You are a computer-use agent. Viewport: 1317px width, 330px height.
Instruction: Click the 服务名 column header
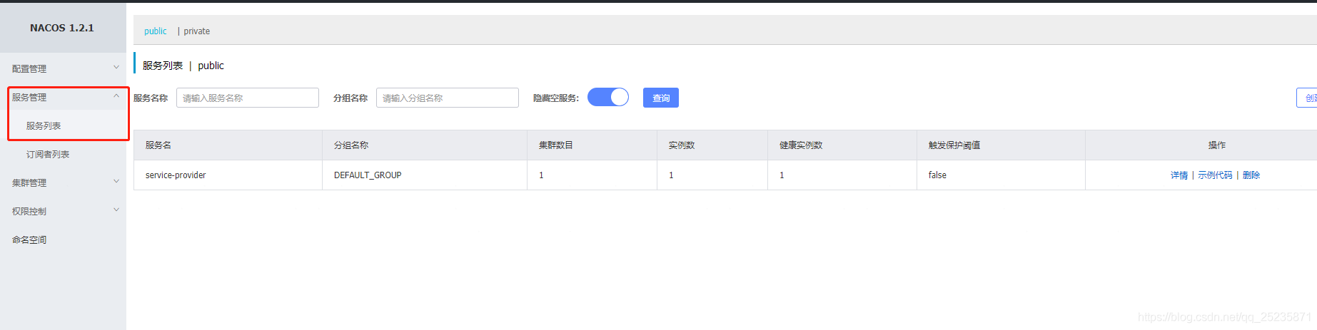(x=228, y=145)
